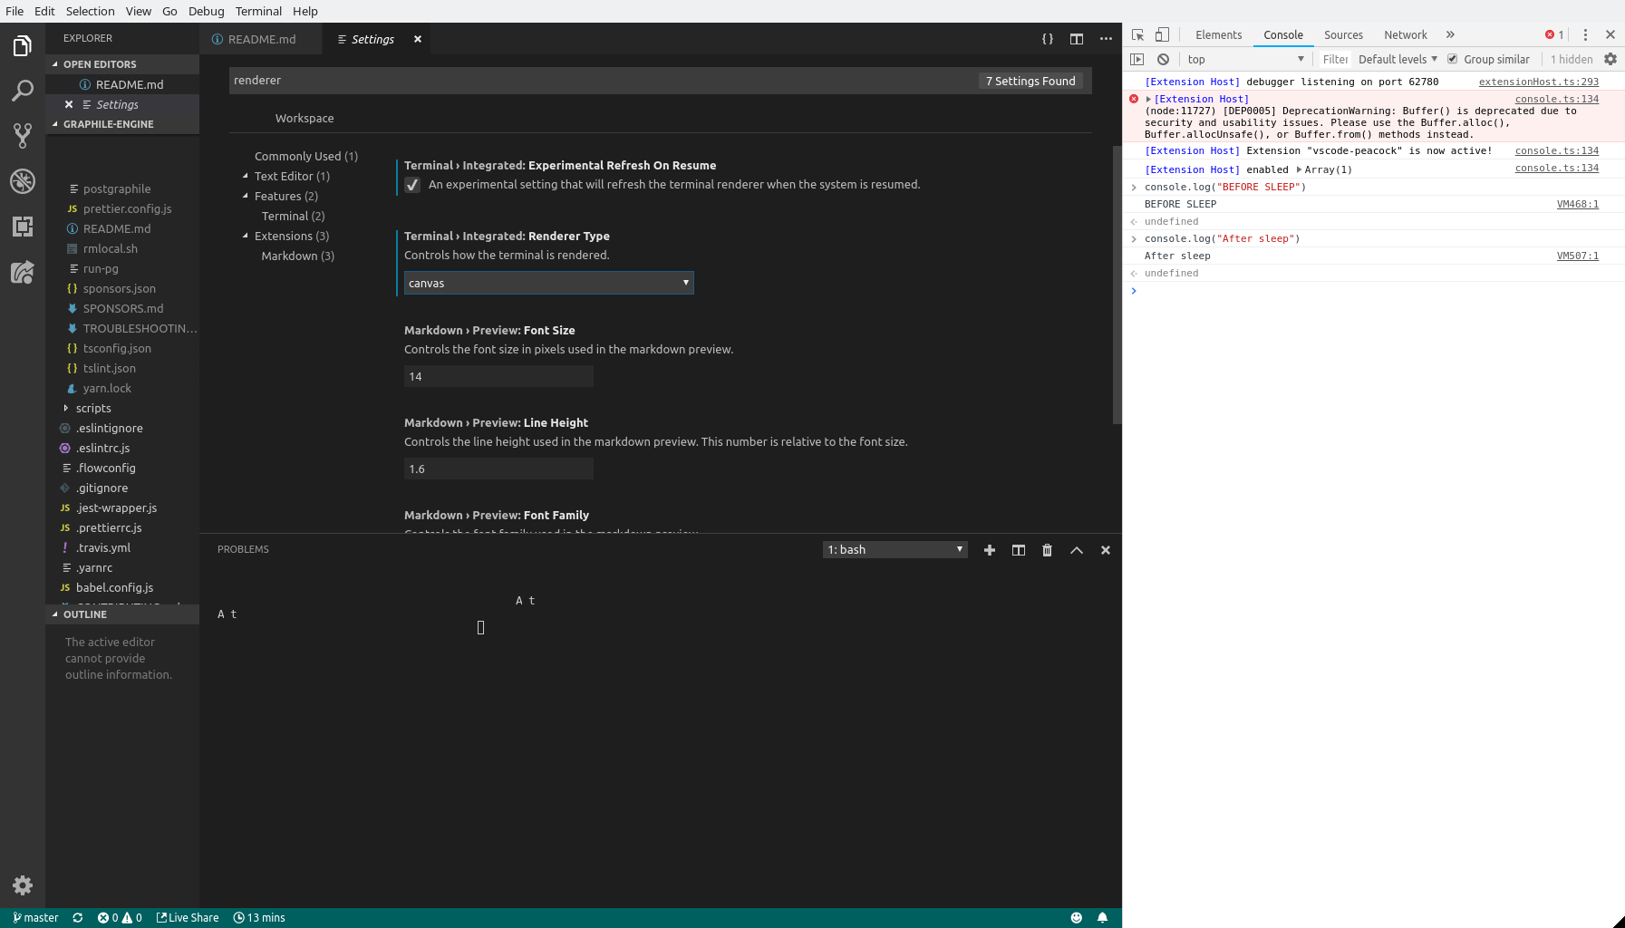Switch to the Network DevTools tab
1625x928 pixels.
click(x=1406, y=34)
